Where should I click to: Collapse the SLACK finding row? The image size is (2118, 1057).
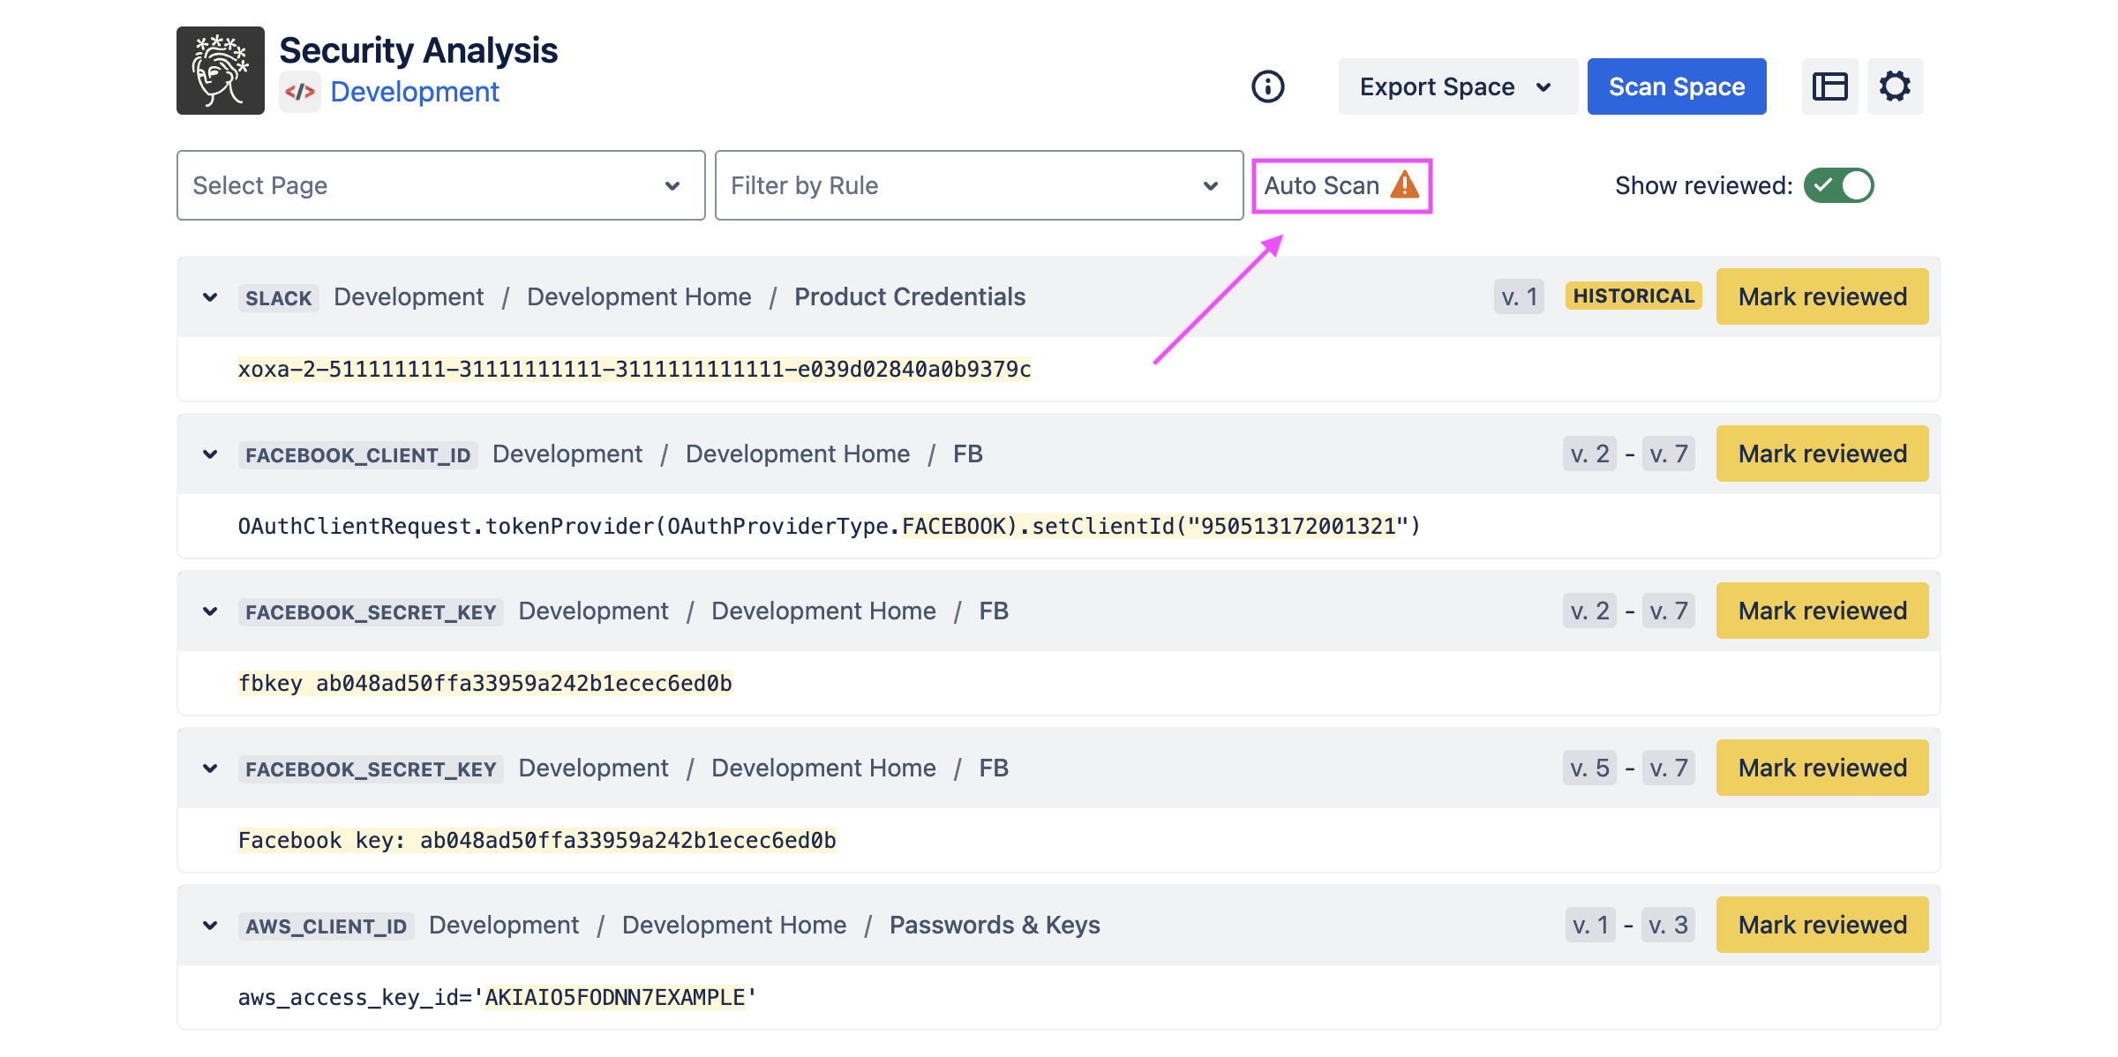pyautogui.click(x=210, y=297)
